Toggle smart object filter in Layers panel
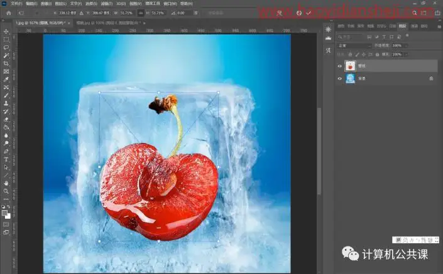This screenshot has width=443, height=274. 399,37
